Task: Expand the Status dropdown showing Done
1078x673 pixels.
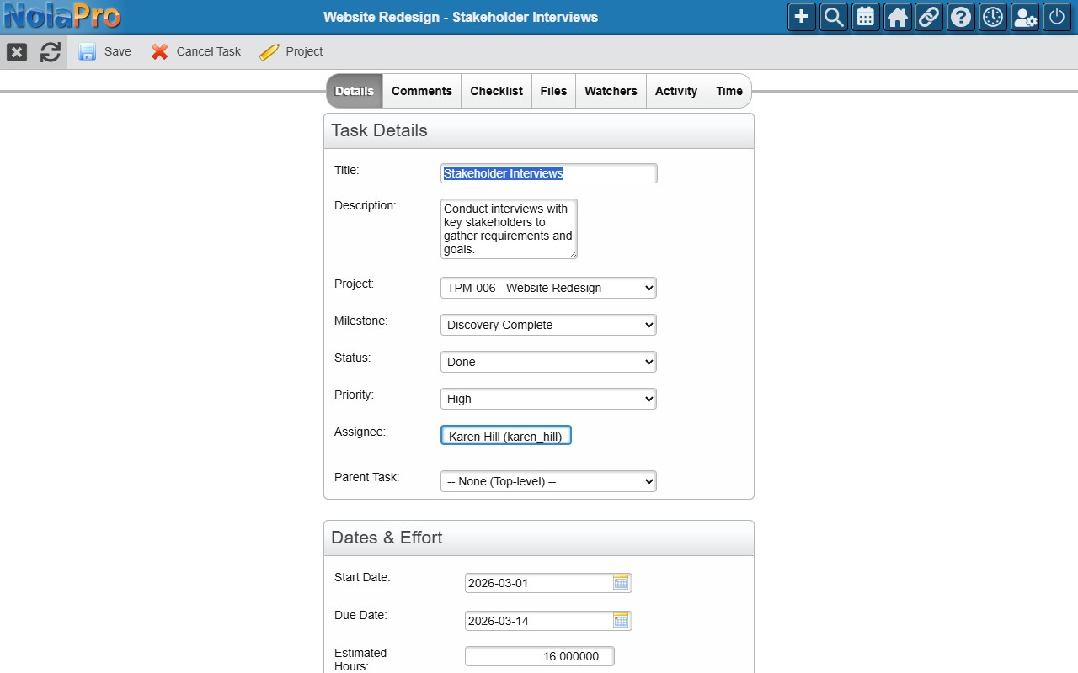Action: 548,362
